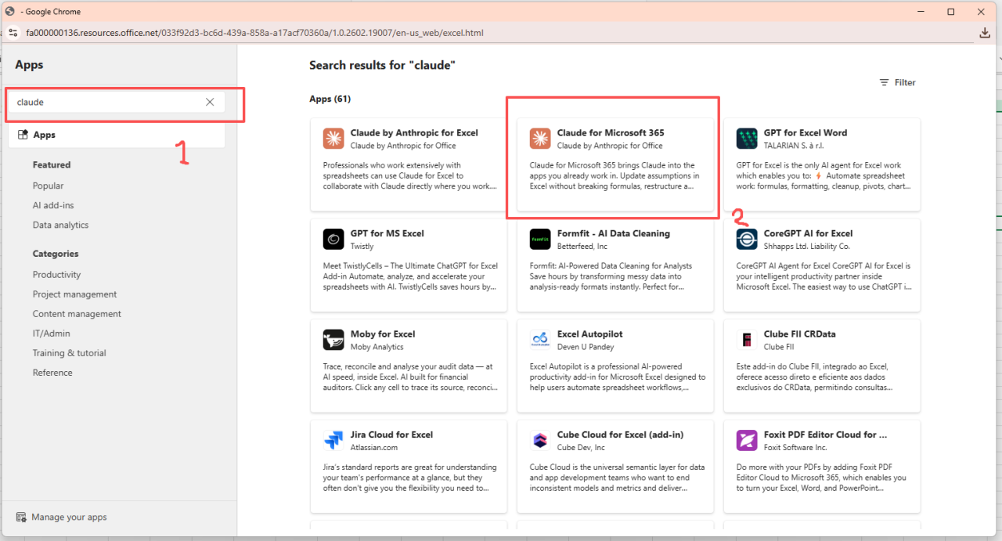Open the Excel Autopilot title

pos(590,334)
